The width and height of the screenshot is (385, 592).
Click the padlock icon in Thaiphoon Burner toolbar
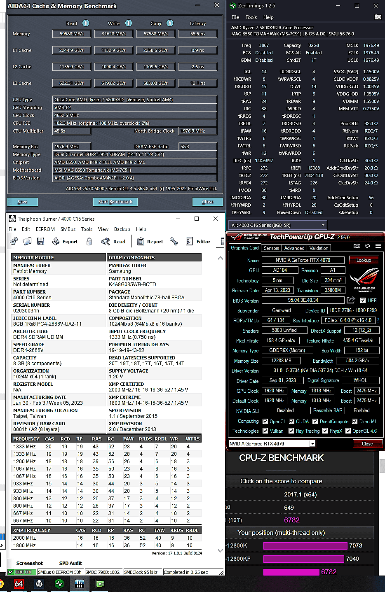click(x=89, y=241)
